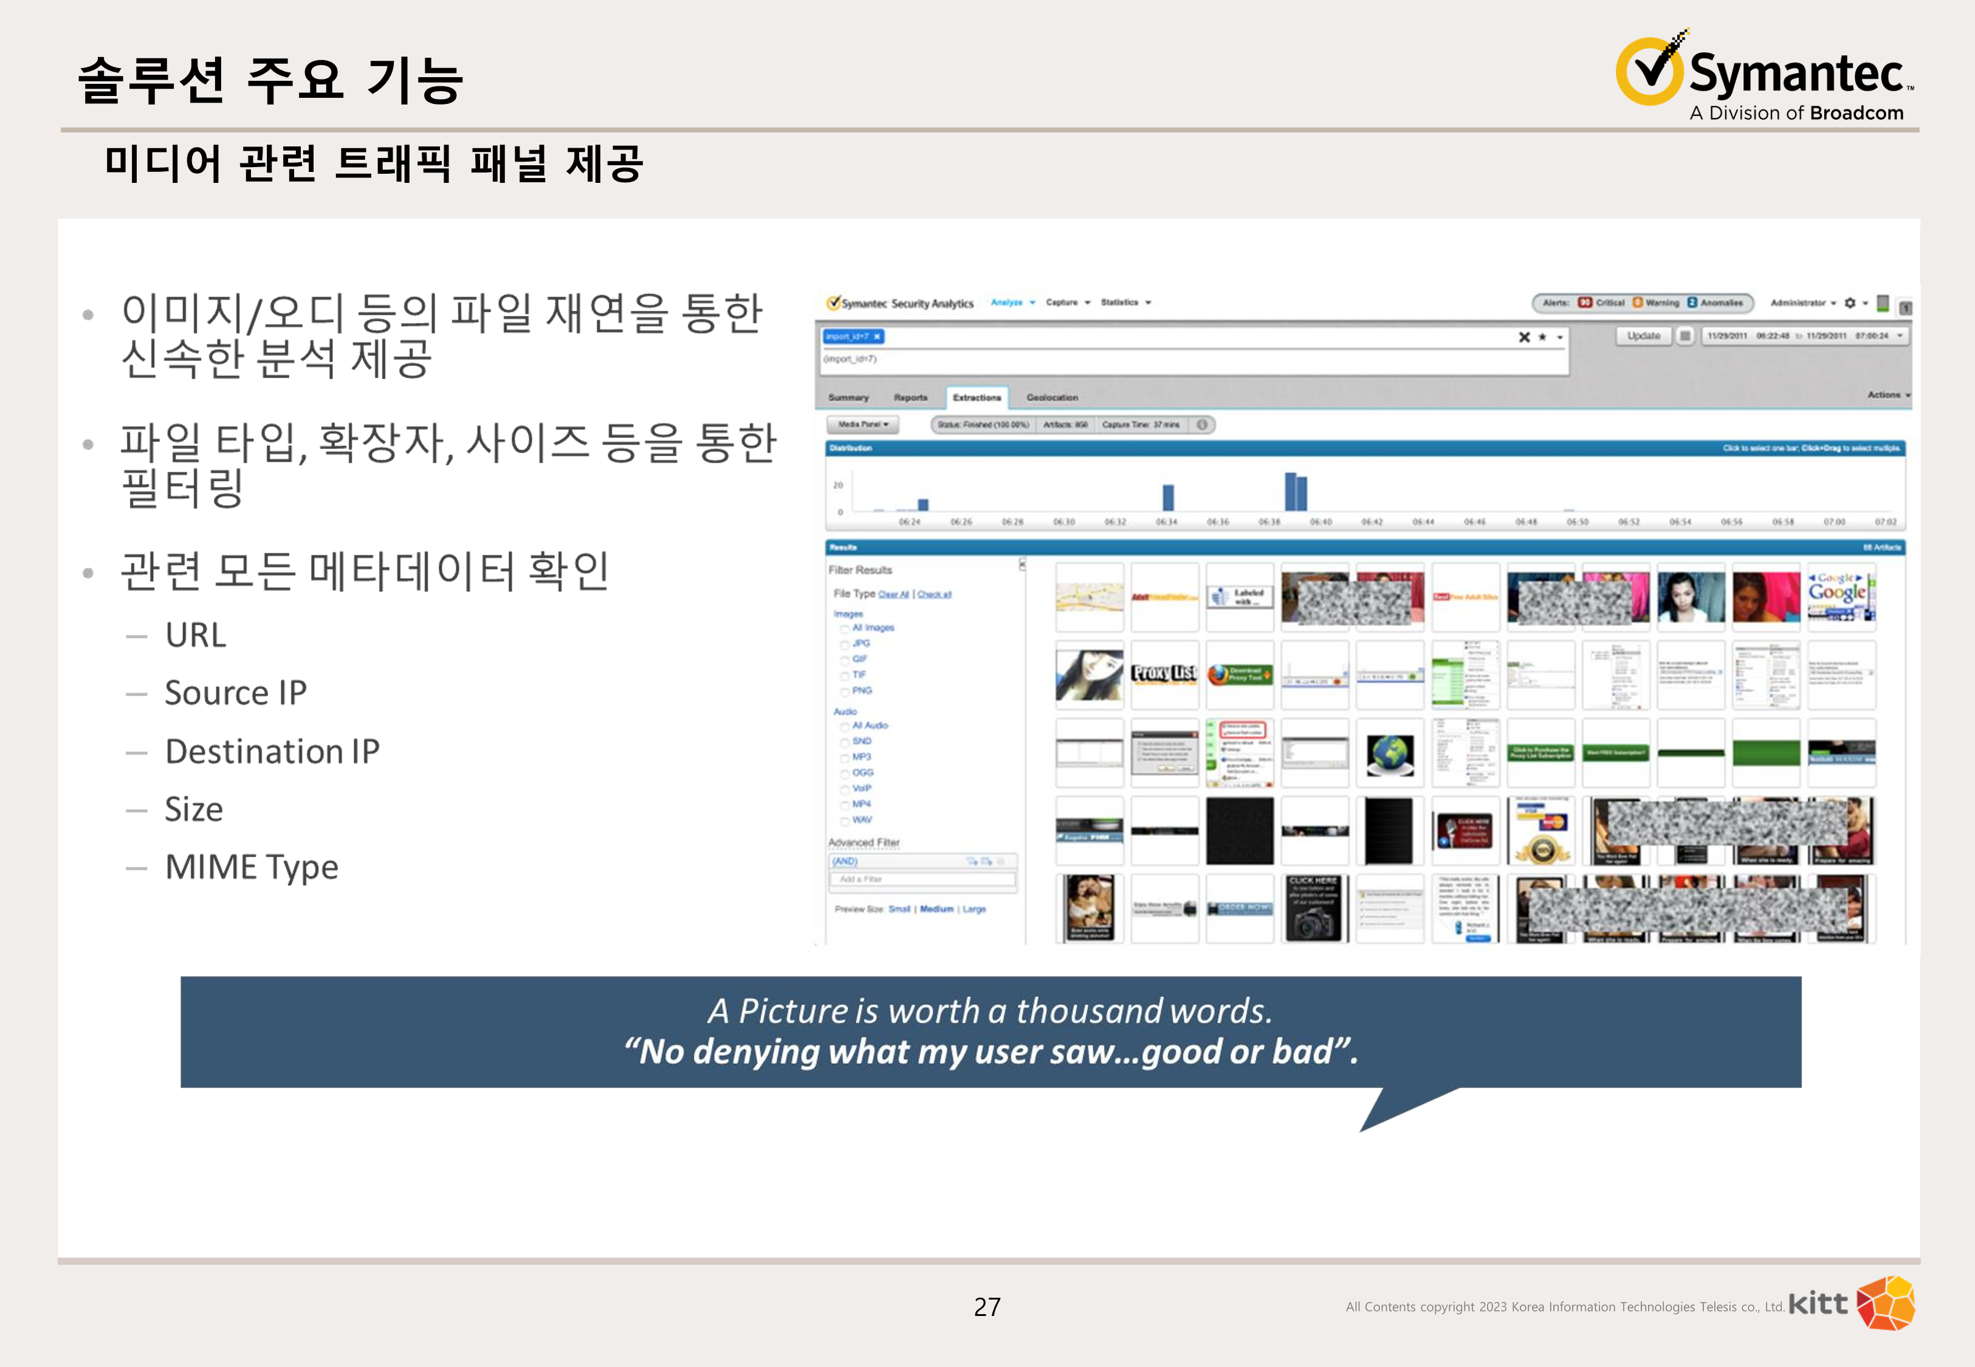Click the Check all link

[935, 594]
